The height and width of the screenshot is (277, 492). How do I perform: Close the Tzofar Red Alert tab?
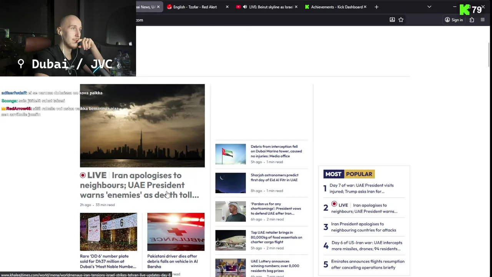coord(227,7)
